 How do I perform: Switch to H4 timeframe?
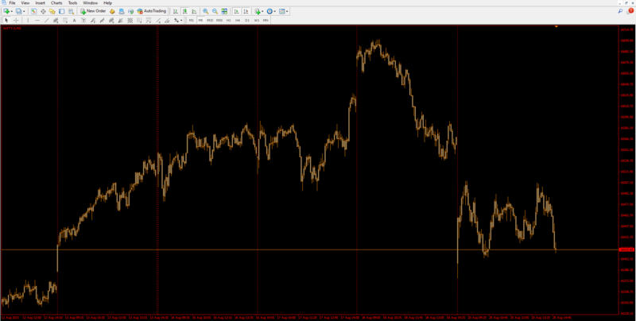(x=238, y=21)
